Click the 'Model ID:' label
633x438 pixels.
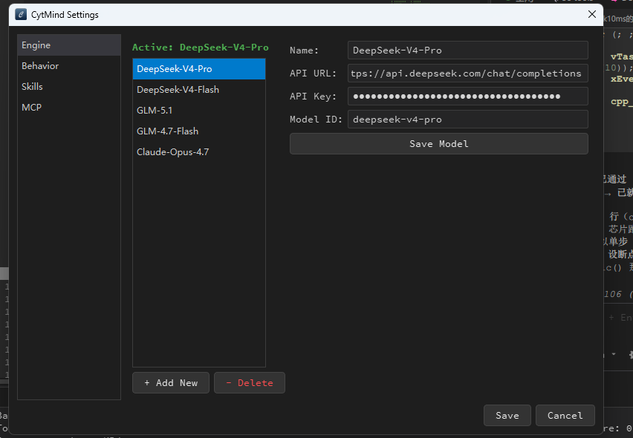tap(316, 120)
